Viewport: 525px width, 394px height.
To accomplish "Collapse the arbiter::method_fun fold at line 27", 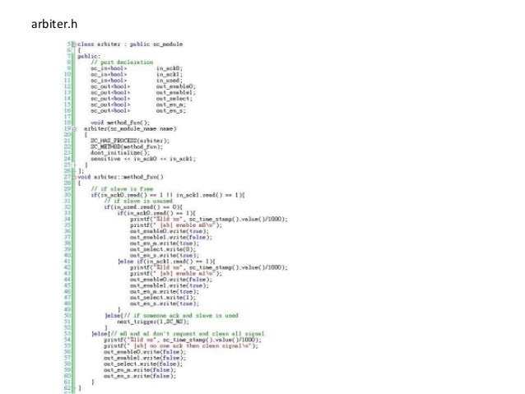I will pos(75,177).
